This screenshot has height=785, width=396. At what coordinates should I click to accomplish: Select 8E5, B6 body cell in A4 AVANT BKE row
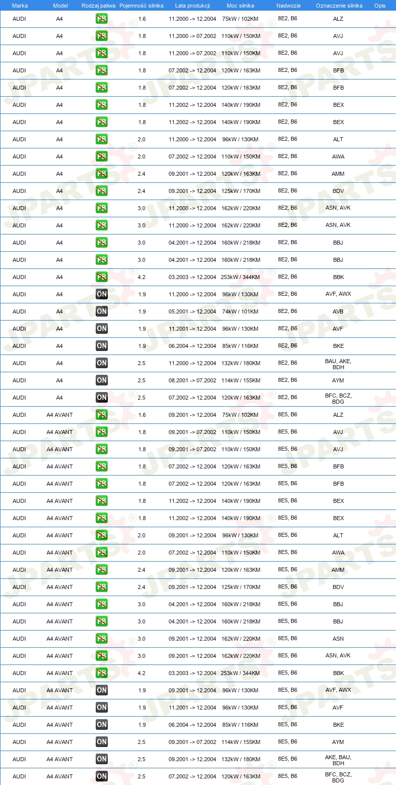[288, 725]
